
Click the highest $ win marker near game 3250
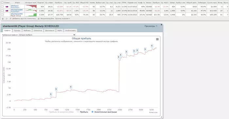152,46
